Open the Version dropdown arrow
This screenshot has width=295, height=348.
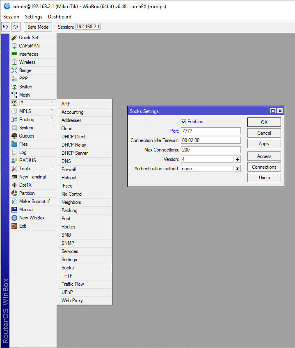[238, 159]
